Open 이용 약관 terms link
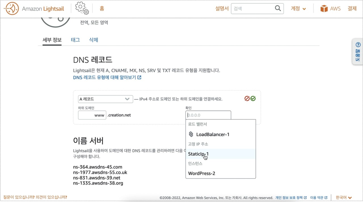The width and height of the screenshot is (363, 202). pos(319,198)
